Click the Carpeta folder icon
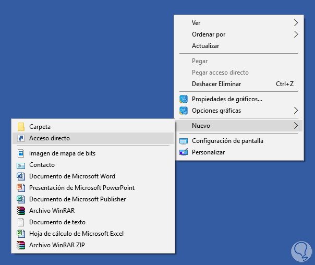 pyautogui.click(x=21, y=127)
